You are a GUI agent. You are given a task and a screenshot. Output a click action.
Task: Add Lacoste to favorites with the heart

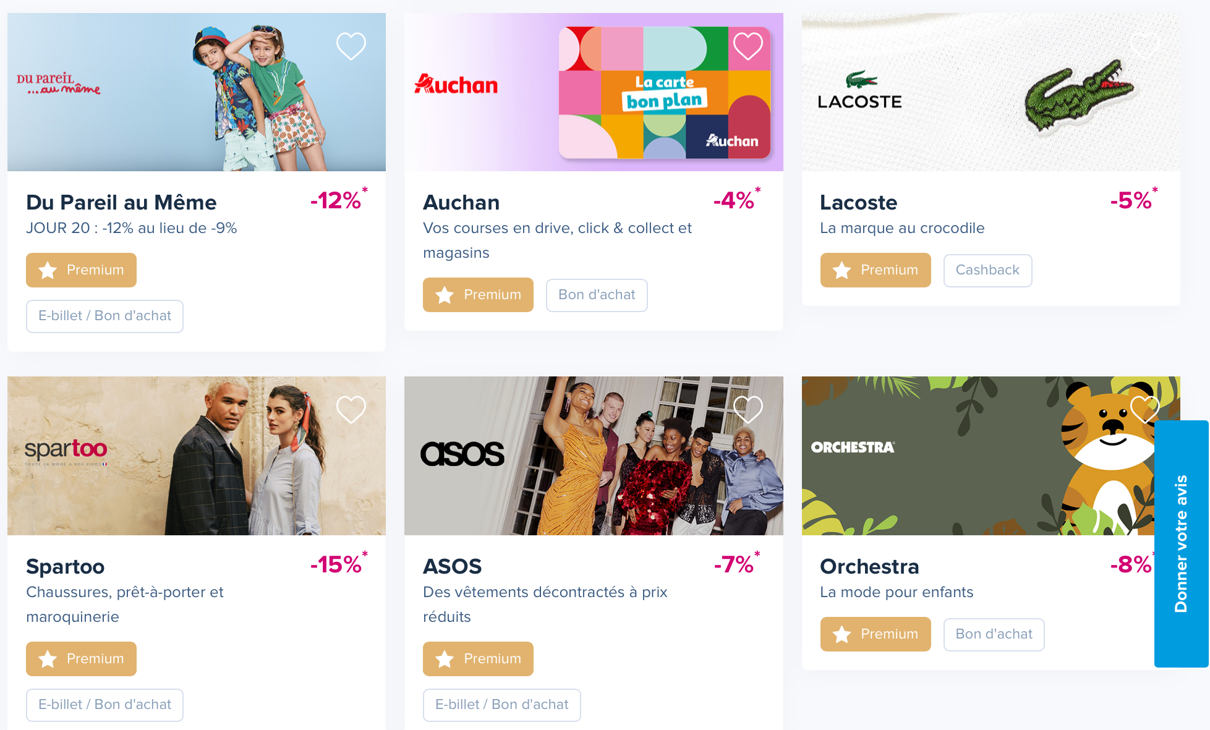coord(1145,46)
